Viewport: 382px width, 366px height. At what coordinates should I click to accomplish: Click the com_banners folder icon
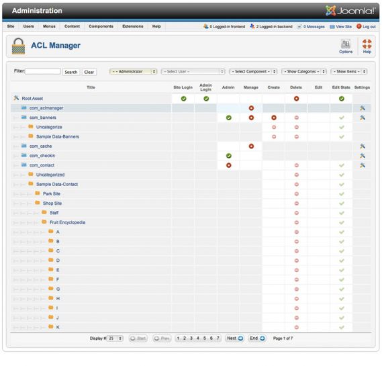[x=24, y=118]
